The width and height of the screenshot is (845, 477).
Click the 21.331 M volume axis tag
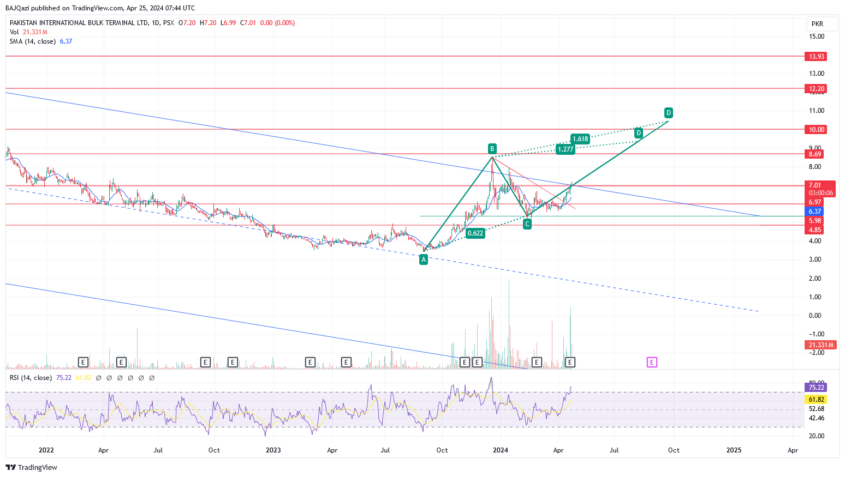click(x=820, y=345)
